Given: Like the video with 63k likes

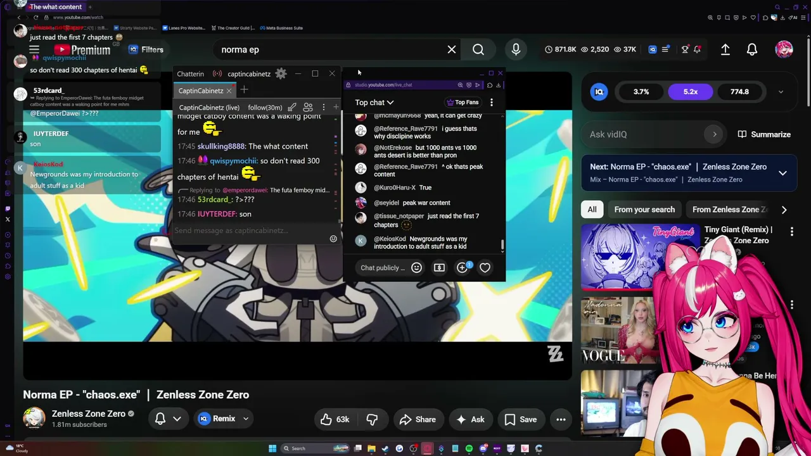Looking at the screenshot, I should [335, 419].
